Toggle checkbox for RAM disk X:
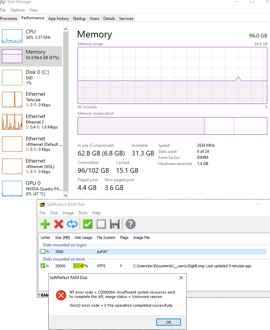Screen dimensions: 270x330 [x=43, y=266]
